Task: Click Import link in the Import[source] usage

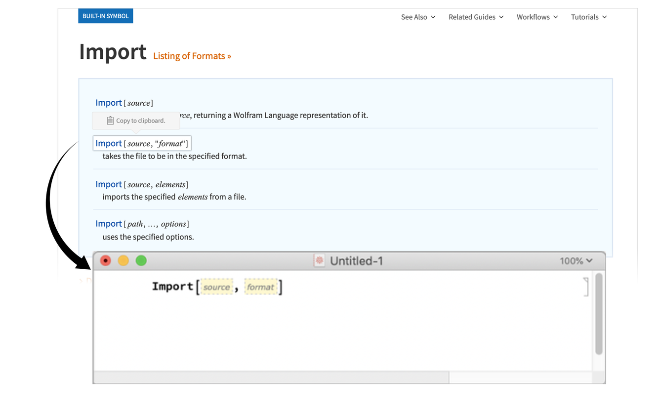Action: pos(109,103)
